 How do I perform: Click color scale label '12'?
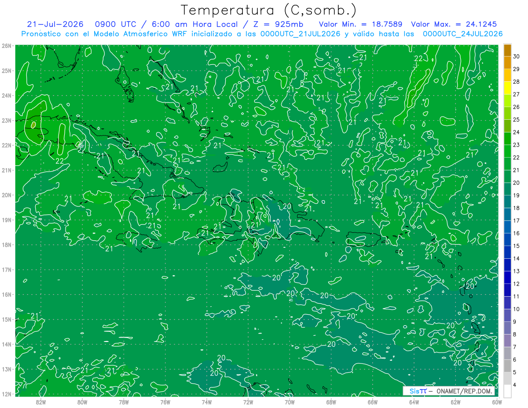tap(517, 283)
